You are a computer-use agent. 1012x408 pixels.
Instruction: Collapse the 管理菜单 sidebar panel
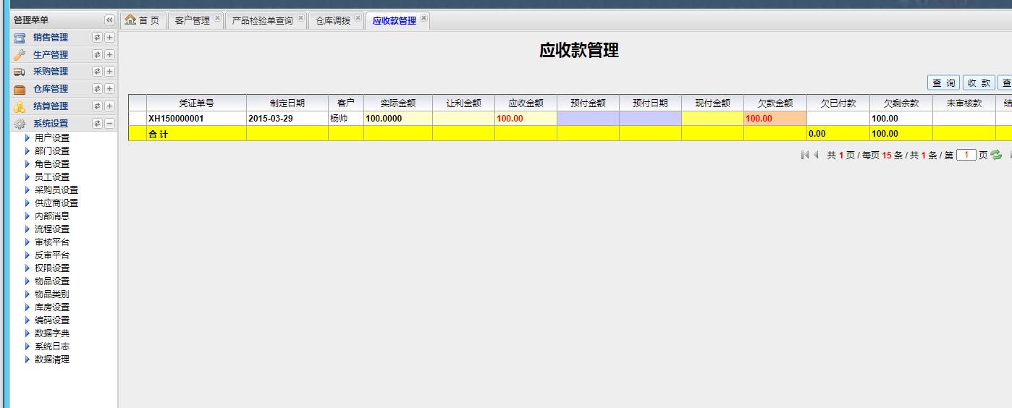tap(109, 20)
